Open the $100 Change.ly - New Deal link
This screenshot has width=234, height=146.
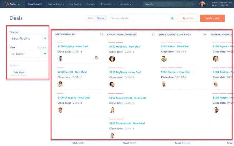(74, 98)
